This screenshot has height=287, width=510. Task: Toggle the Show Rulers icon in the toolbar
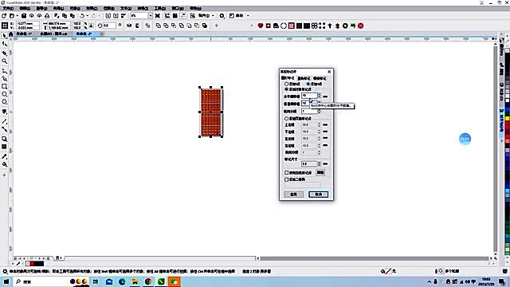[x=167, y=16]
